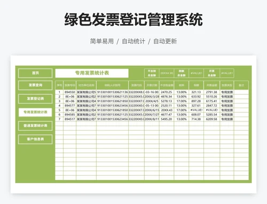Viewport: 267px width, 204px height.
Task: Select amount cell 2520.11
Action: pyautogui.click(x=167, y=105)
